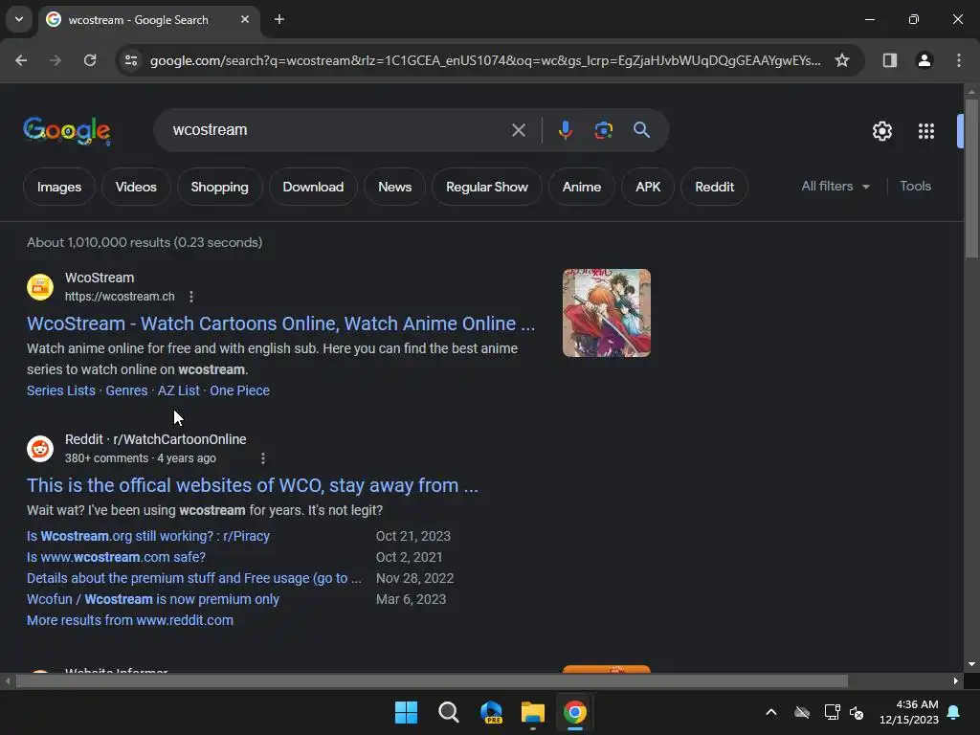The image size is (980, 735).
Task: Open 'Wcofun / Wcostream is now premium only'
Action: point(153,599)
